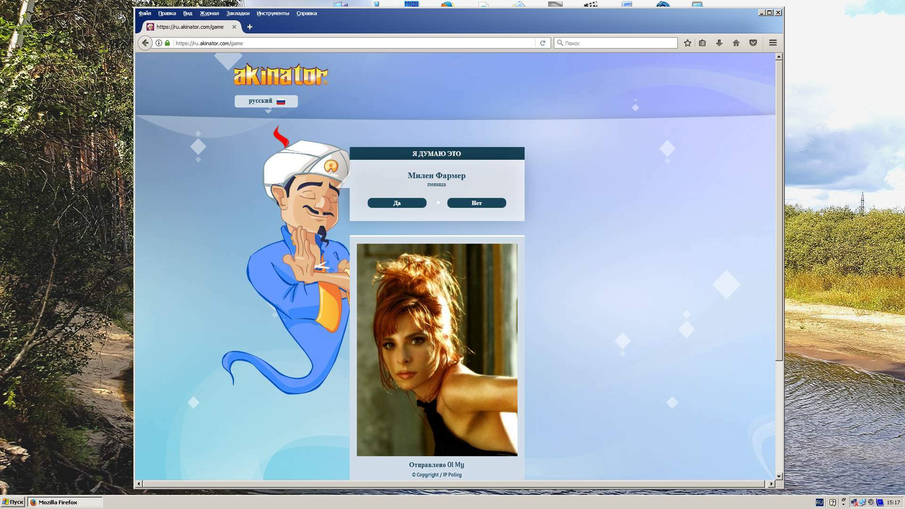
Task: Open the Закладки menu
Action: coord(238,13)
